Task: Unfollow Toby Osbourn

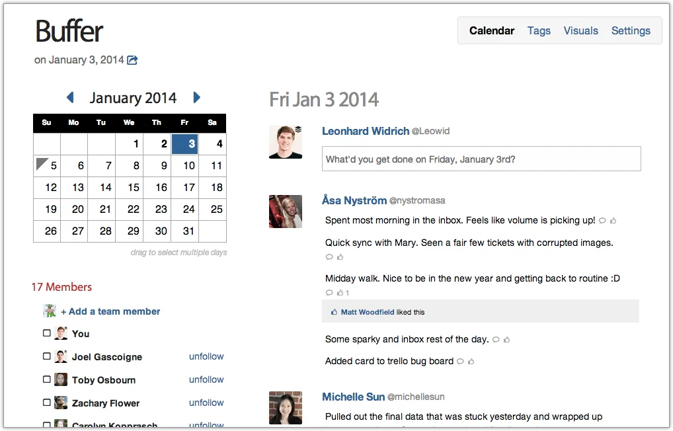Action: point(206,379)
